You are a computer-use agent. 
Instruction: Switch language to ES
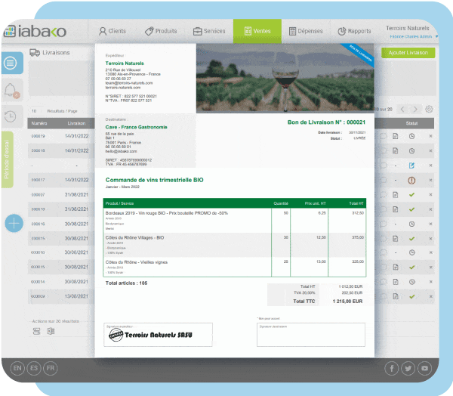pos(34,368)
